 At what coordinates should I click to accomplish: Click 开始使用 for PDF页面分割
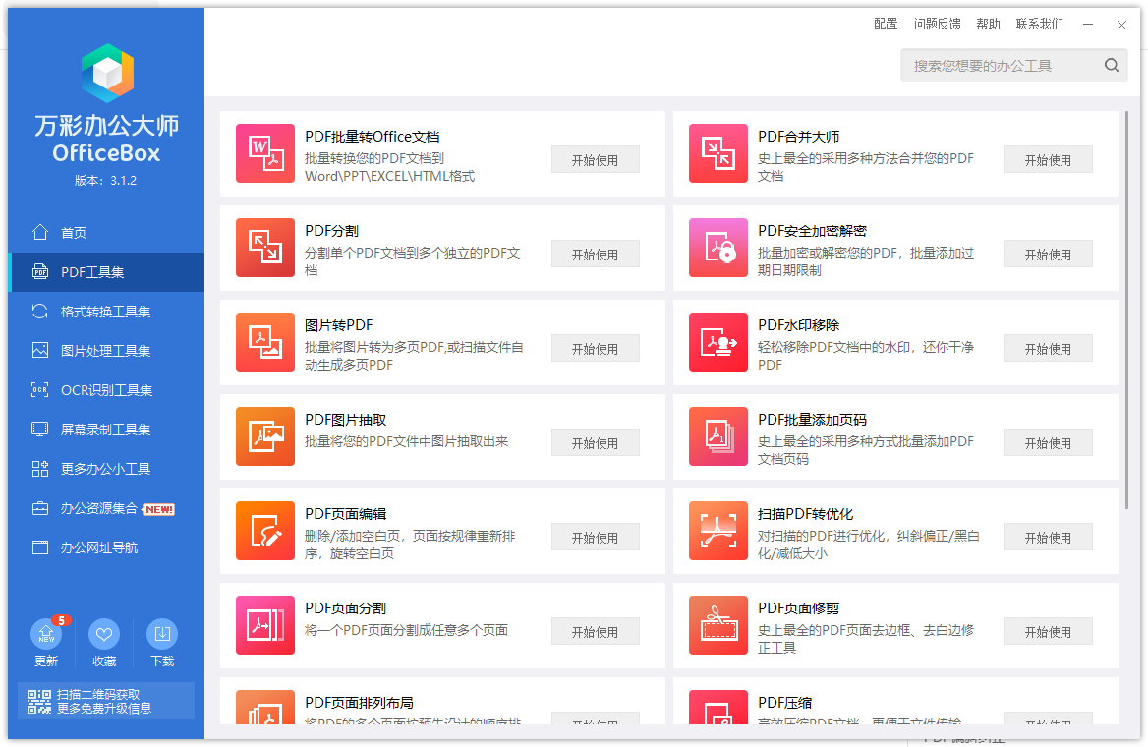(596, 631)
